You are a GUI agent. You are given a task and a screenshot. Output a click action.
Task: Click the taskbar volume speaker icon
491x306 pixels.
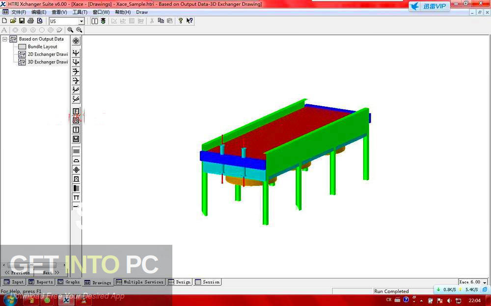449,301
